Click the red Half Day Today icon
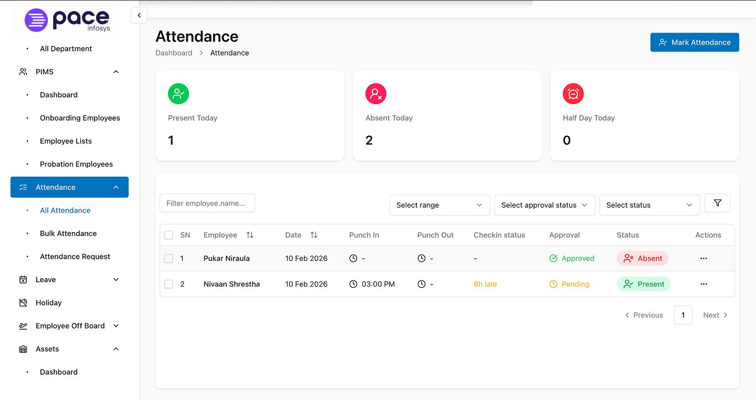Image resolution: width=756 pixels, height=400 pixels. click(573, 94)
